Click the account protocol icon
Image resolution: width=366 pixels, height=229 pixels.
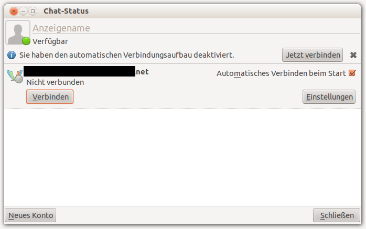point(15,76)
